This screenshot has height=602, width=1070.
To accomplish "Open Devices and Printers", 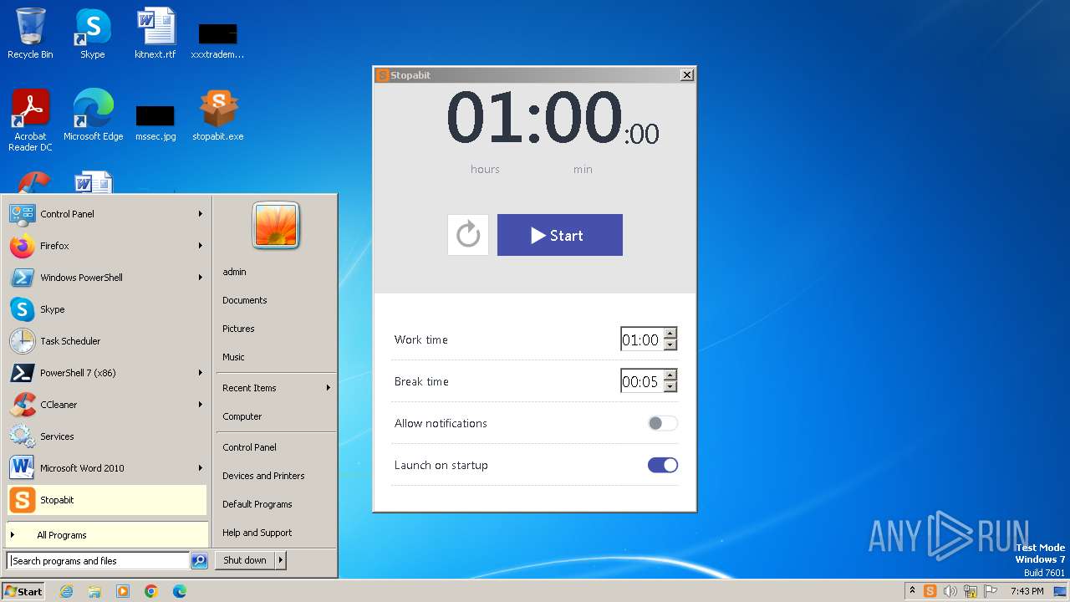I will 263,476.
